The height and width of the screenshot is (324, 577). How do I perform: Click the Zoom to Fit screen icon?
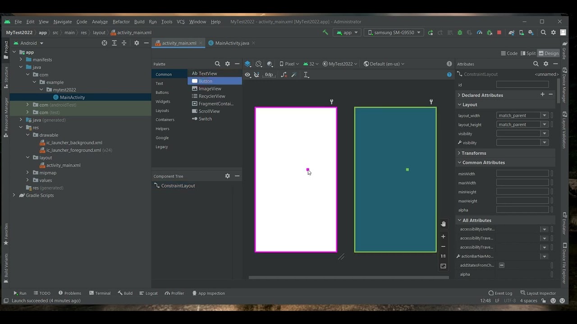tap(443, 266)
